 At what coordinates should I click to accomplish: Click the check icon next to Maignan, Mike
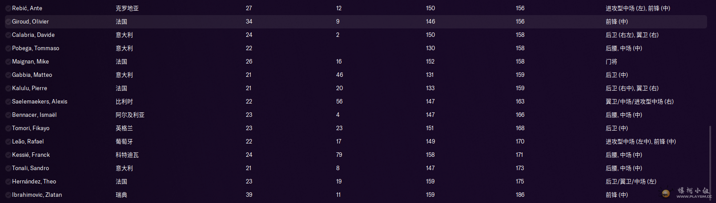tap(8, 62)
